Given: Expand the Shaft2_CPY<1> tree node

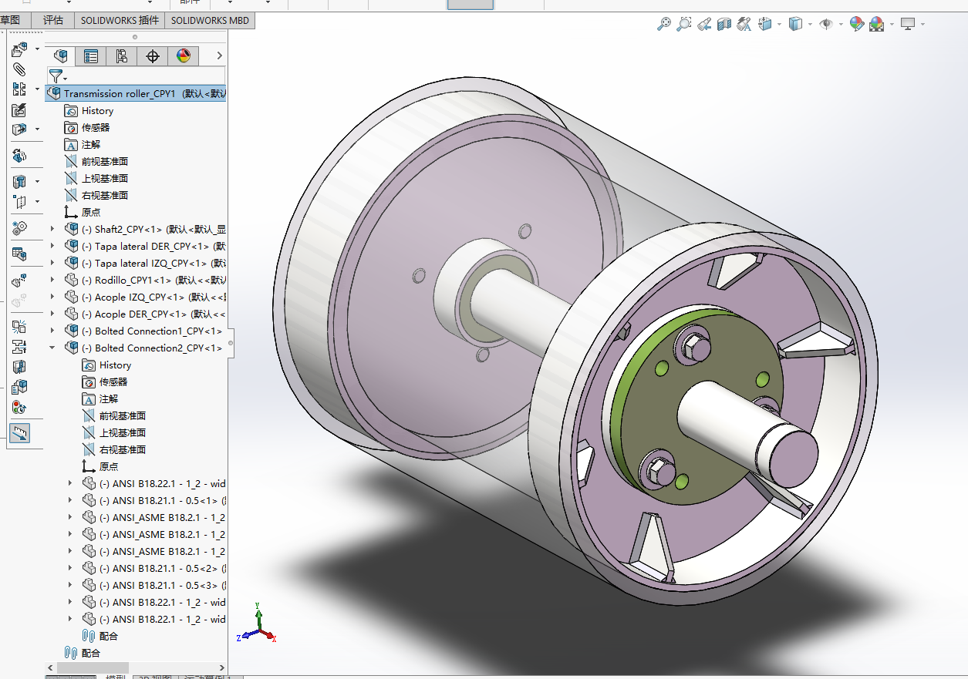Looking at the screenshot, I should pos(52,229).
